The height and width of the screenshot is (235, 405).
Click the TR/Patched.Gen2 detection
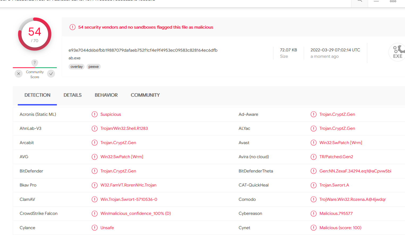[336, 157]
